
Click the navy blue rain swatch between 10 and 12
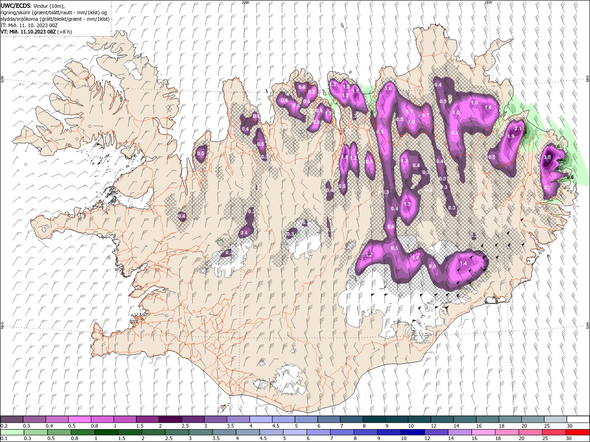(x=412, y=432)
